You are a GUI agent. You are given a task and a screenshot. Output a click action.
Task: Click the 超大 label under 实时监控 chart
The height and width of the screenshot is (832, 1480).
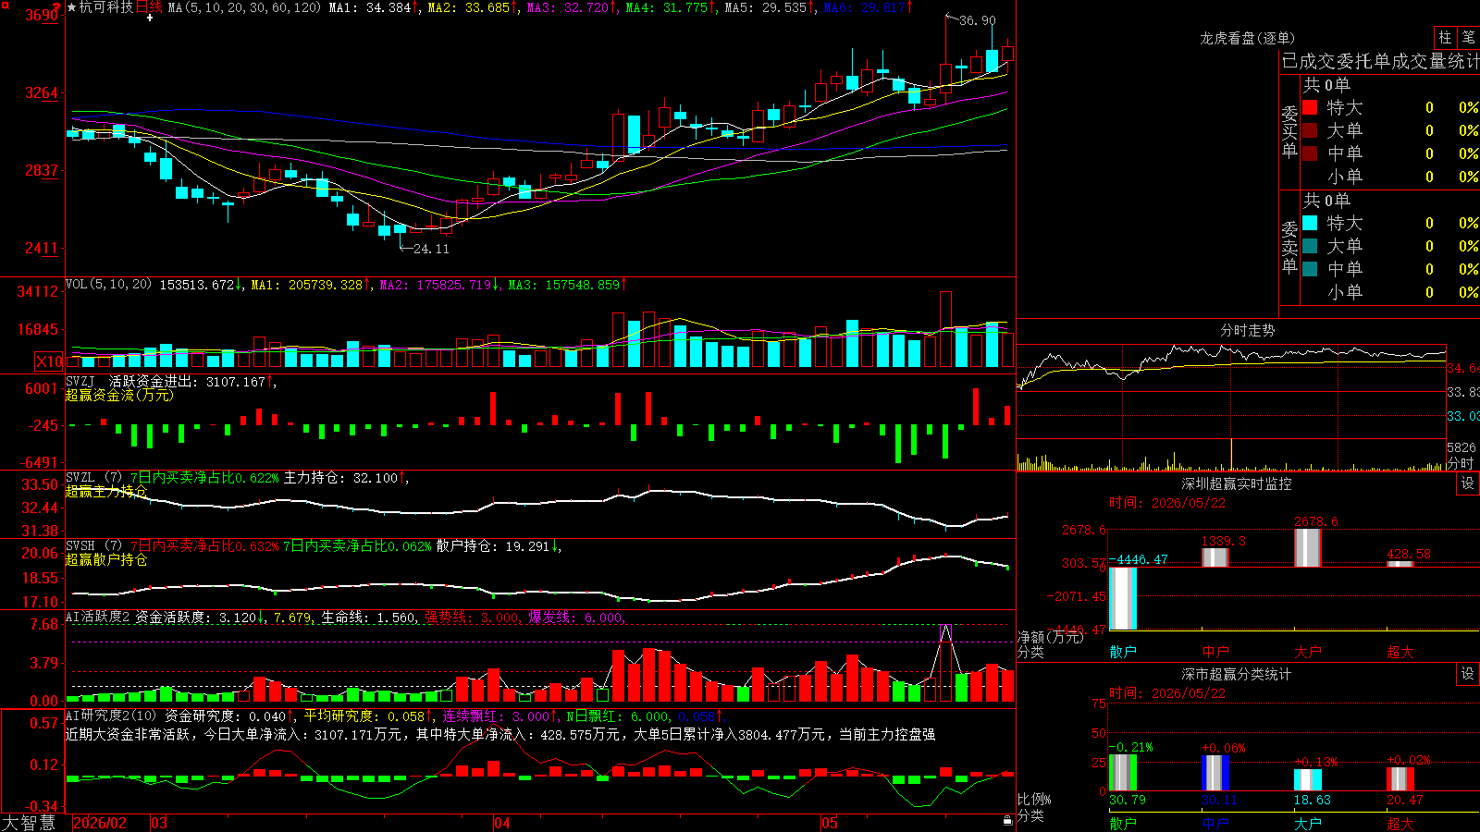tap(1400, 652)
